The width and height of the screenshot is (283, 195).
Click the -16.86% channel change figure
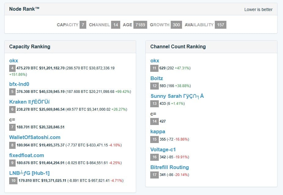[x=181, y=139]
